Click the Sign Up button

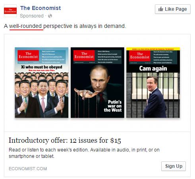(x=174, y=166)
